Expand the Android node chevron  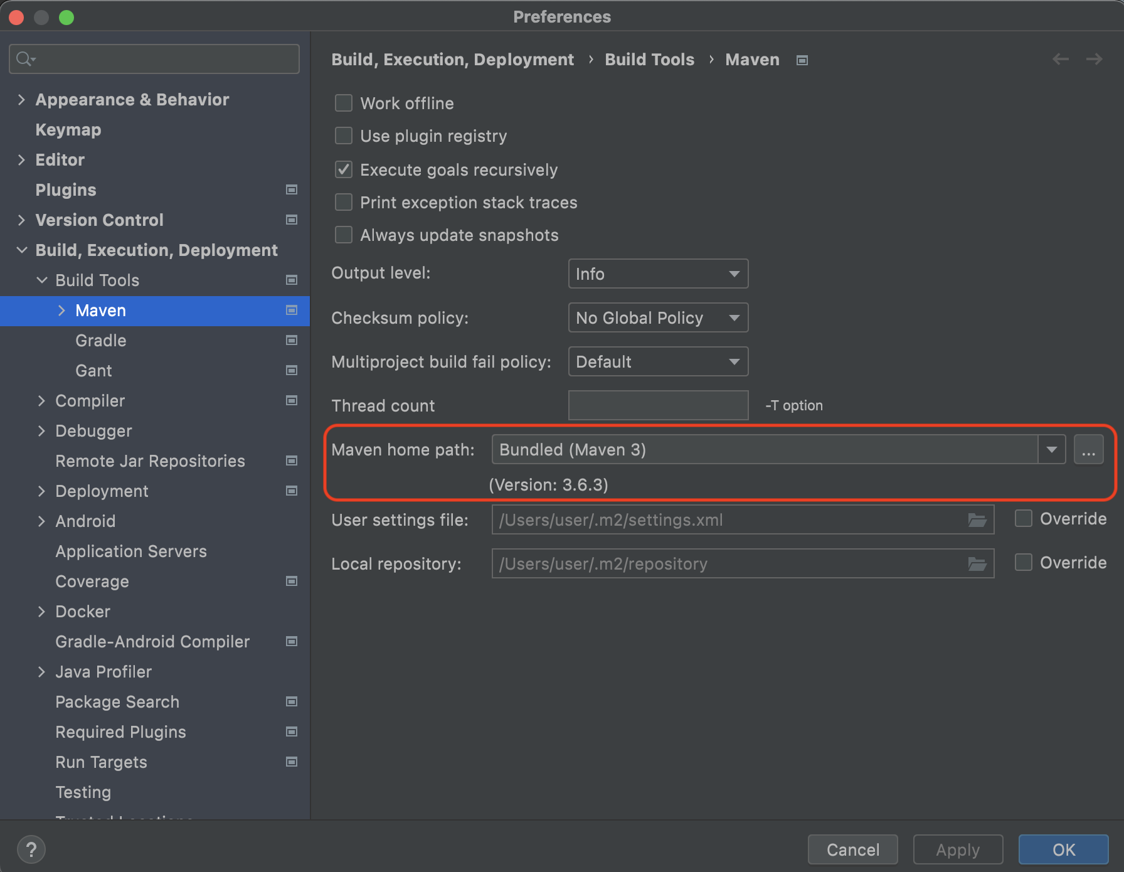tap(41, 521)
